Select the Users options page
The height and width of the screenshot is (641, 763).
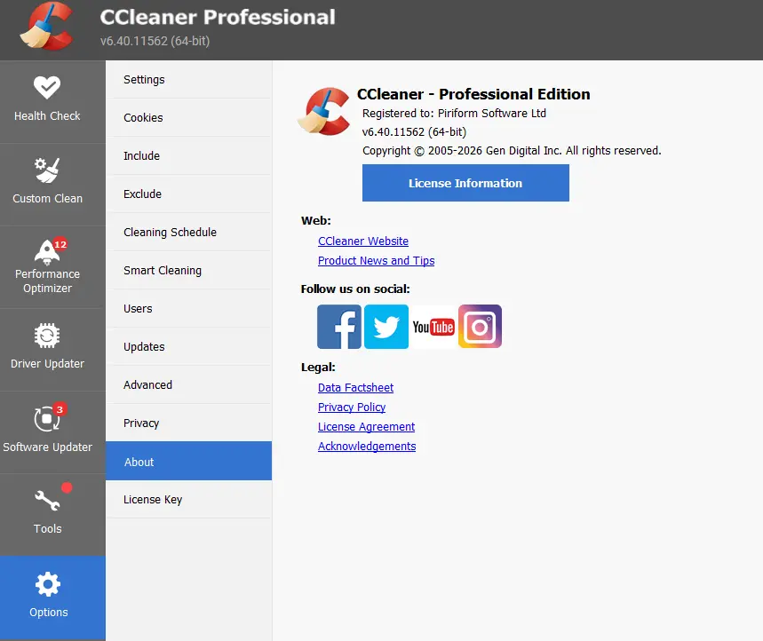[x=188, y=308]
